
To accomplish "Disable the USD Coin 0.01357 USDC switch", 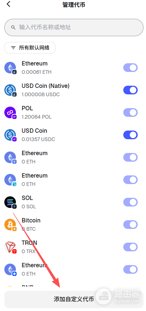I will click(x=130, y=135).
